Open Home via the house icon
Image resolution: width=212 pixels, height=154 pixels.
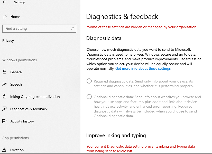click(5, 17)
